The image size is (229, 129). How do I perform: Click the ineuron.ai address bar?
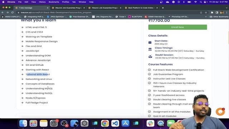(x=108, y=13)
